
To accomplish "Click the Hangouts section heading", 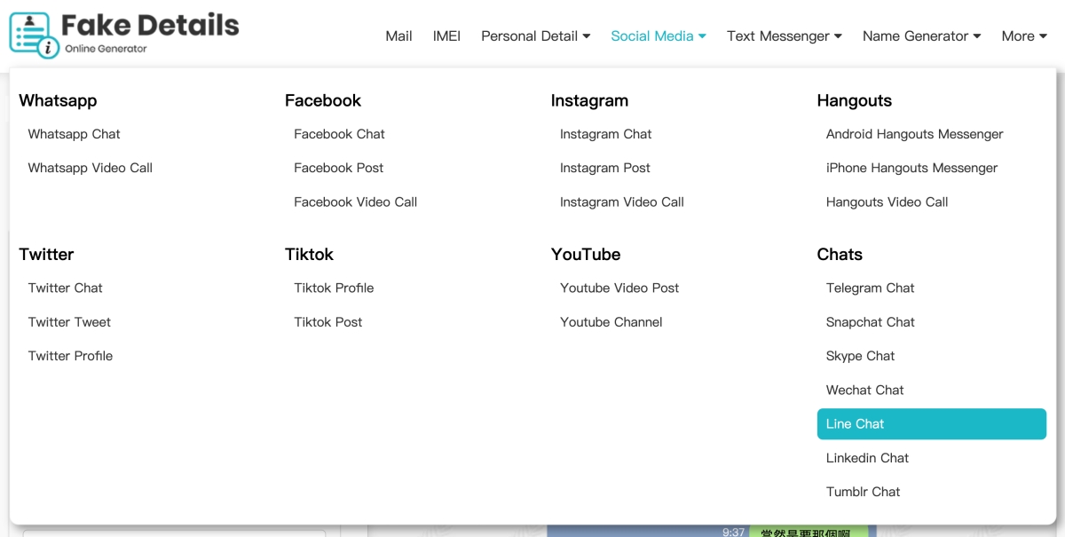I will click(854, 100).
